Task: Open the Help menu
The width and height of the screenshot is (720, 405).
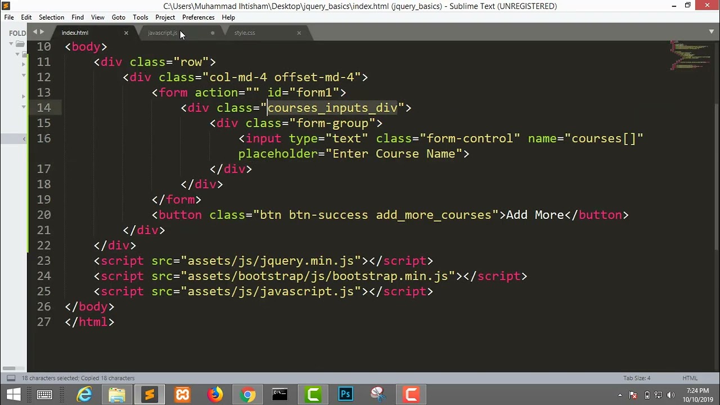Action: [x=228, y=17]
